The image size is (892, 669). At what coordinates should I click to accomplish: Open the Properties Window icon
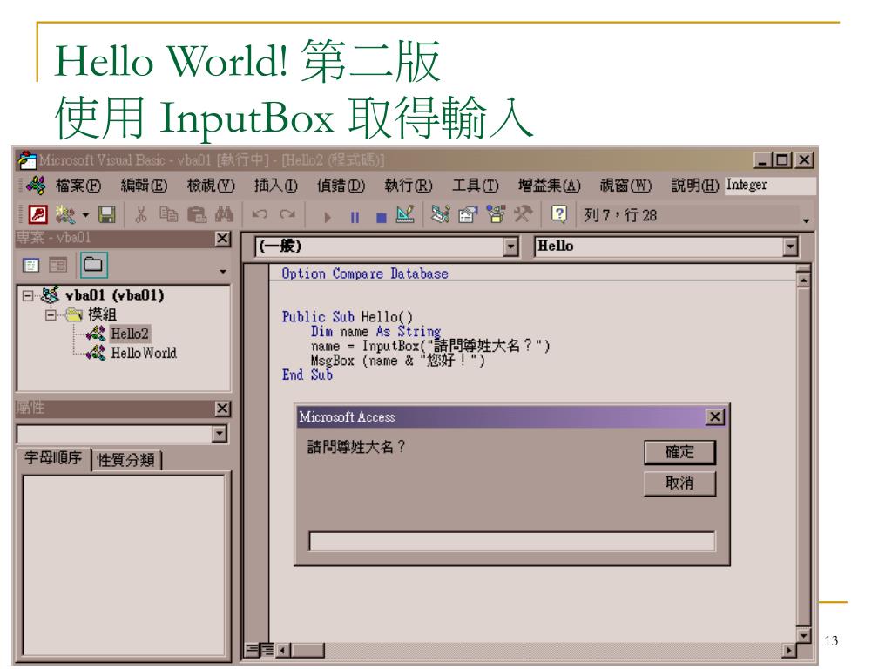pyautogui.click(x=468, y=214)
